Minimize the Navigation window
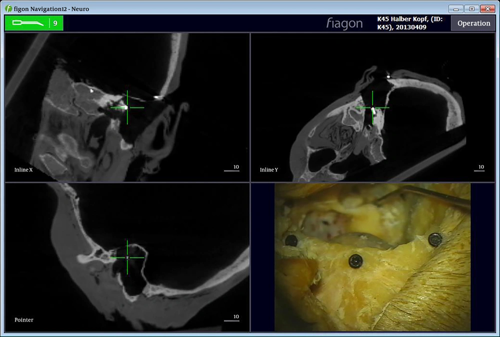The width and height of the screenshot is (500, 337). click(x=456, y=9)
